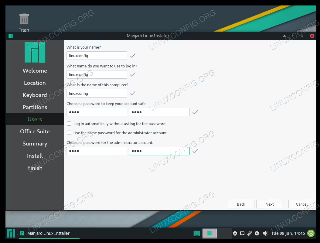Click the Cancel button
Viewport: 320px width, 243px height.
point(302,204)
